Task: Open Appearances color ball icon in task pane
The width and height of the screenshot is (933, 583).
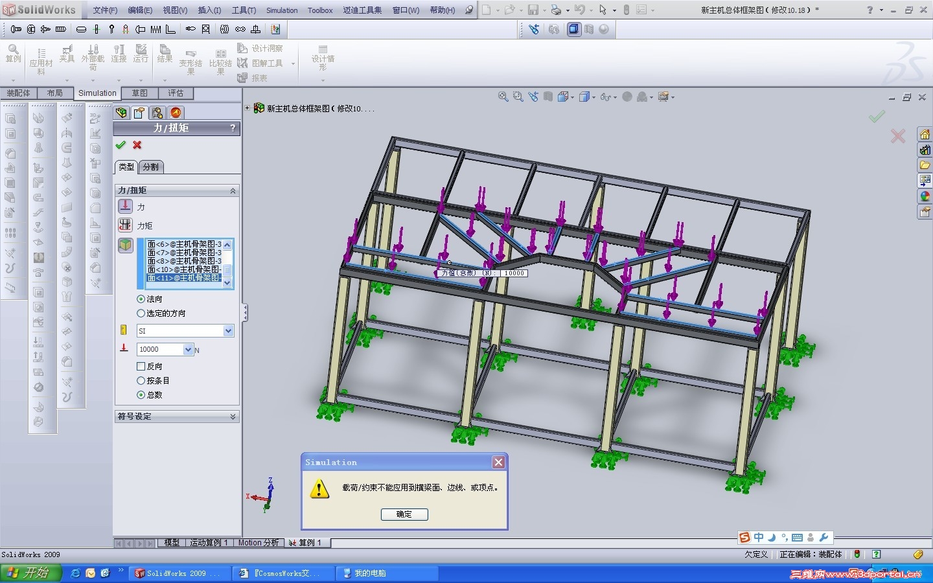Action: (x=925, y=196)
